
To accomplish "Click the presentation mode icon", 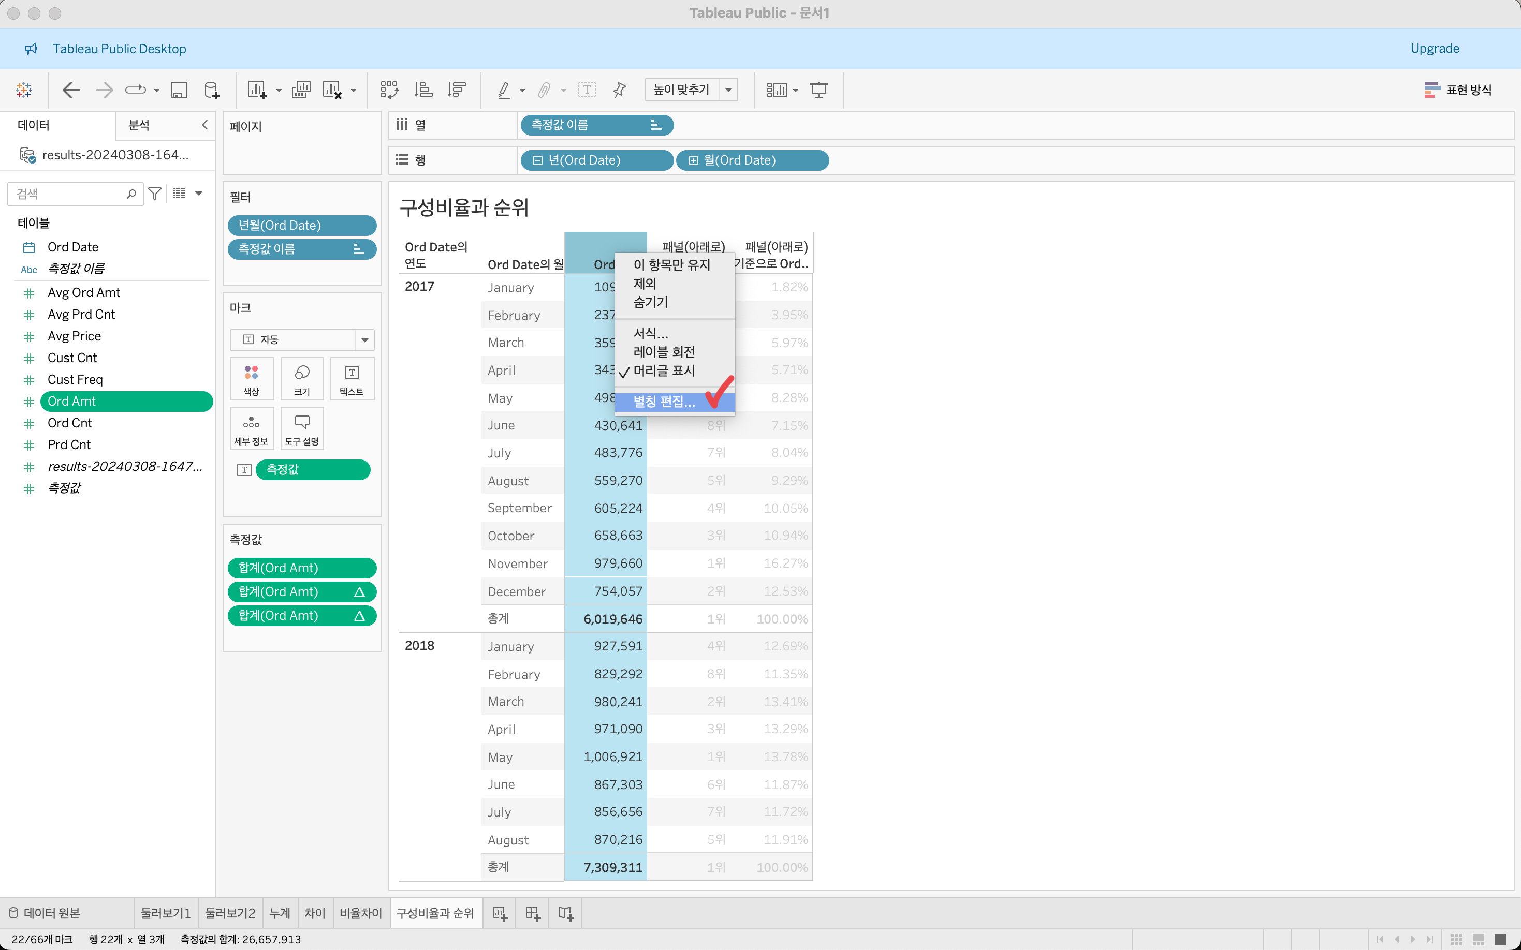I will 818,90.
